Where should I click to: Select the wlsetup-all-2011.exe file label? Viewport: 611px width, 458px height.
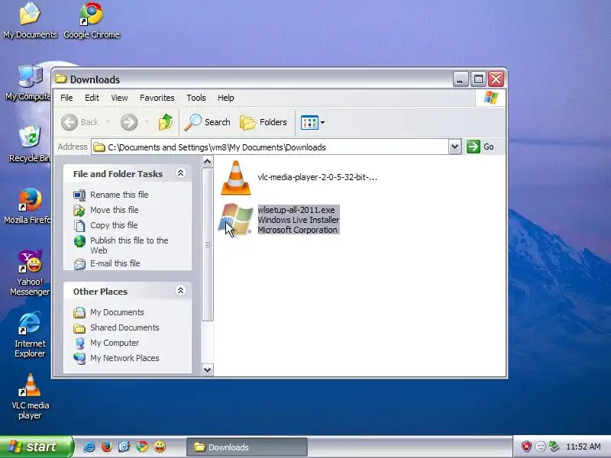click(299, 220)
